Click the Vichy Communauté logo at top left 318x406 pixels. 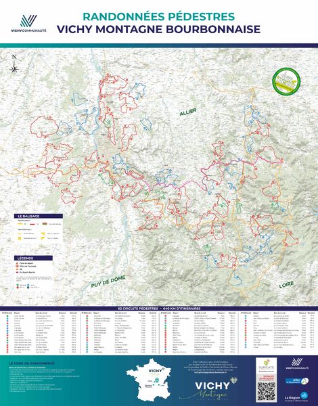(x=28, y=24)
